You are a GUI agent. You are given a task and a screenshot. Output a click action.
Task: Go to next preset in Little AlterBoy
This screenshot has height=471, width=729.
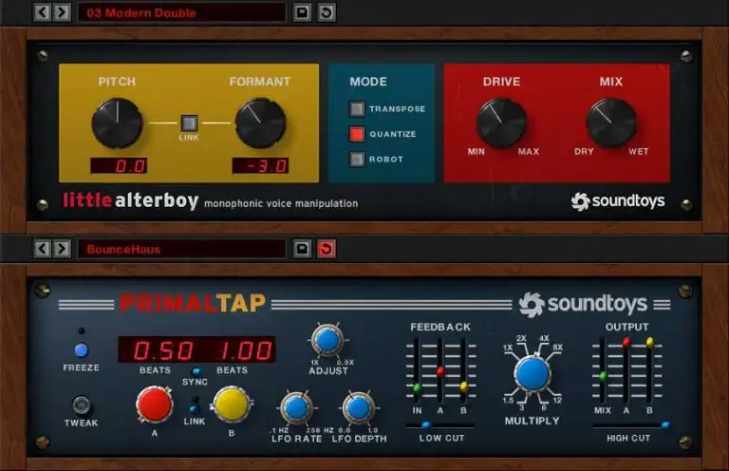(62, 12)
